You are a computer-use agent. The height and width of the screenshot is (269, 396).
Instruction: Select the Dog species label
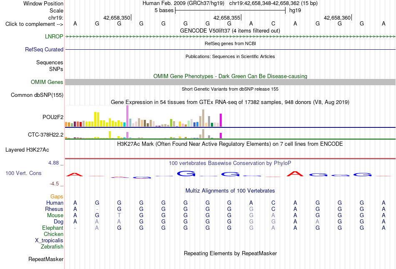coord(59,222)
